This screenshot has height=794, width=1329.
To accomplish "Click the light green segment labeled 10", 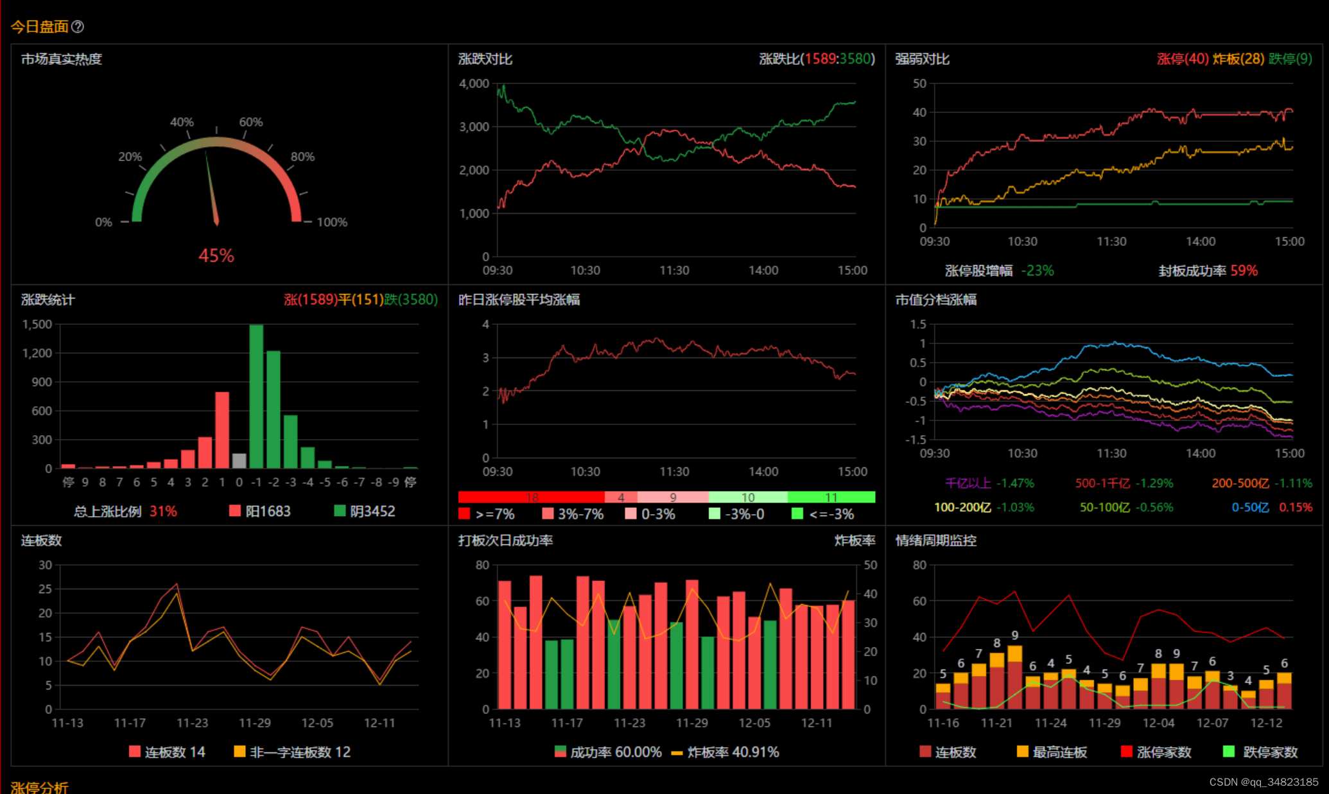I will [x=748, y=497].
